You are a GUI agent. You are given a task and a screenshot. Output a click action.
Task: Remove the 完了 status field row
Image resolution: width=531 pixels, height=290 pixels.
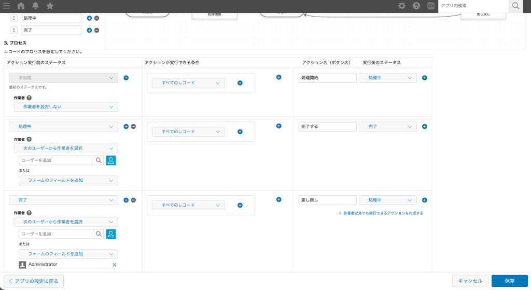click(x=97, y=30)
